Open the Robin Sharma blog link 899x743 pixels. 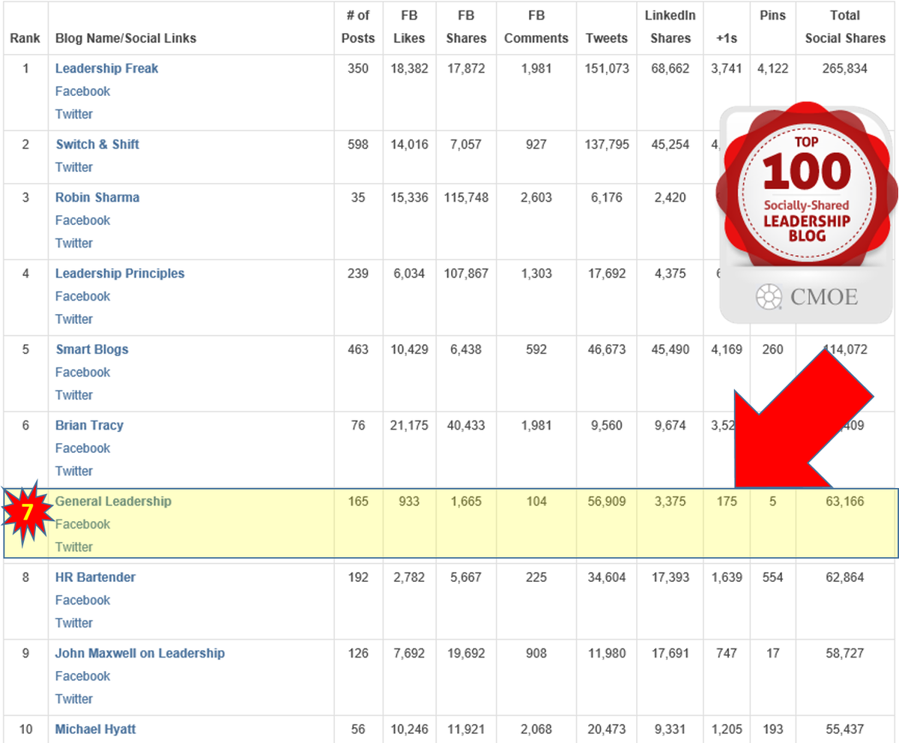click(x=97, y=197)
